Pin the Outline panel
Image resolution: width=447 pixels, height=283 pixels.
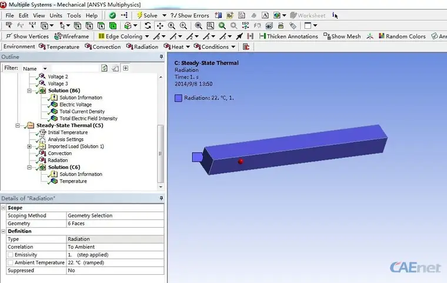pyautogui.click(x=161, y=56)
